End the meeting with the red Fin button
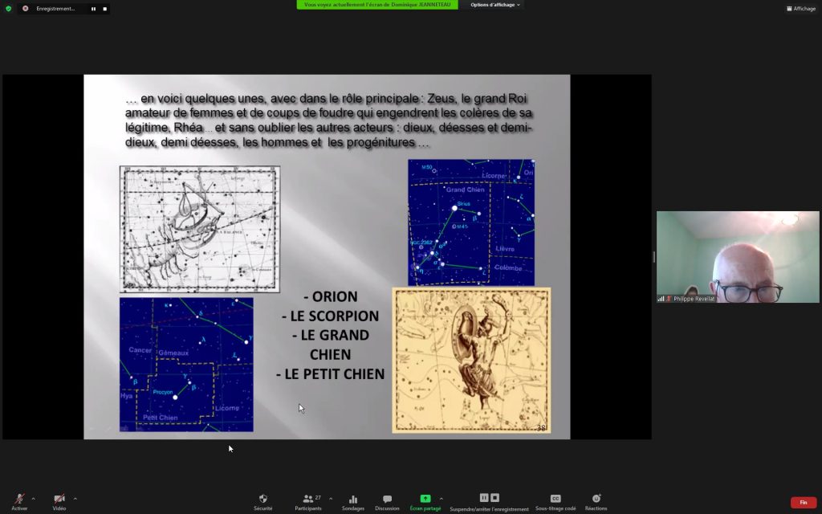 803,503
